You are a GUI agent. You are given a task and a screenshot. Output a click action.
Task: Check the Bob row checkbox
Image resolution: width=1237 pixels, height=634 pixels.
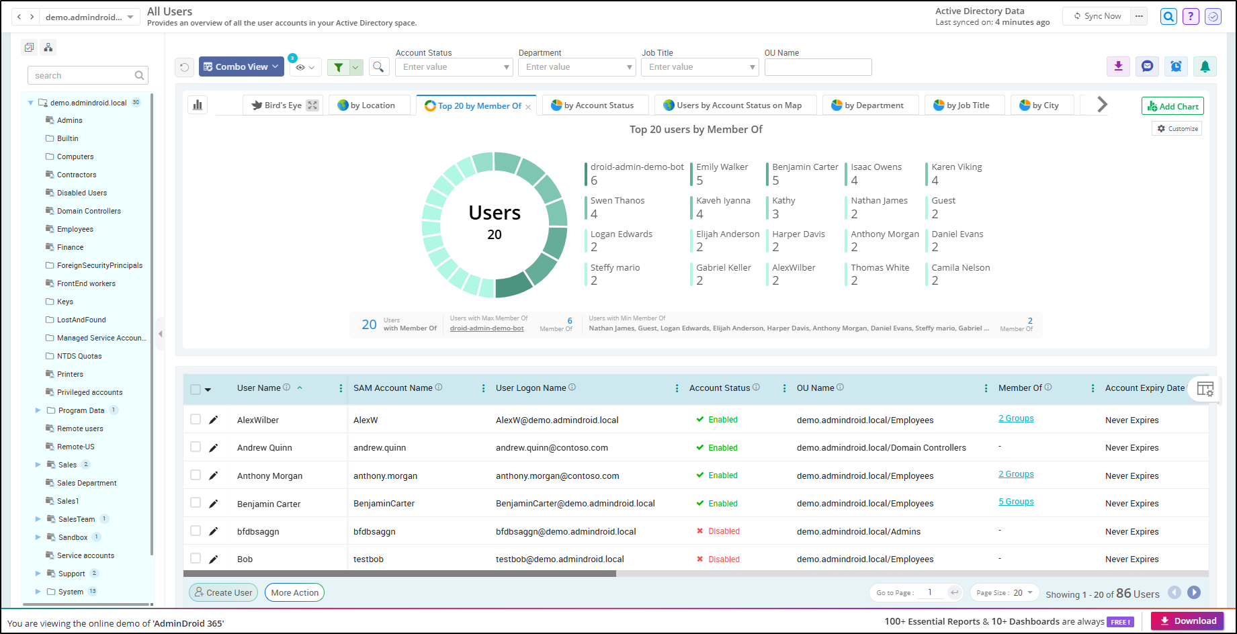coord(196,558)
